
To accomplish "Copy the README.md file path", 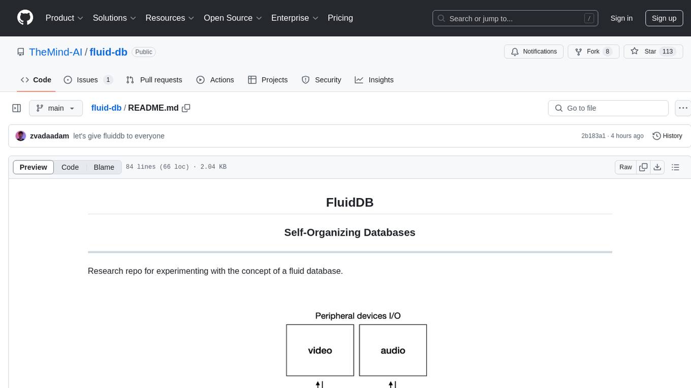I will pos(186,108).
